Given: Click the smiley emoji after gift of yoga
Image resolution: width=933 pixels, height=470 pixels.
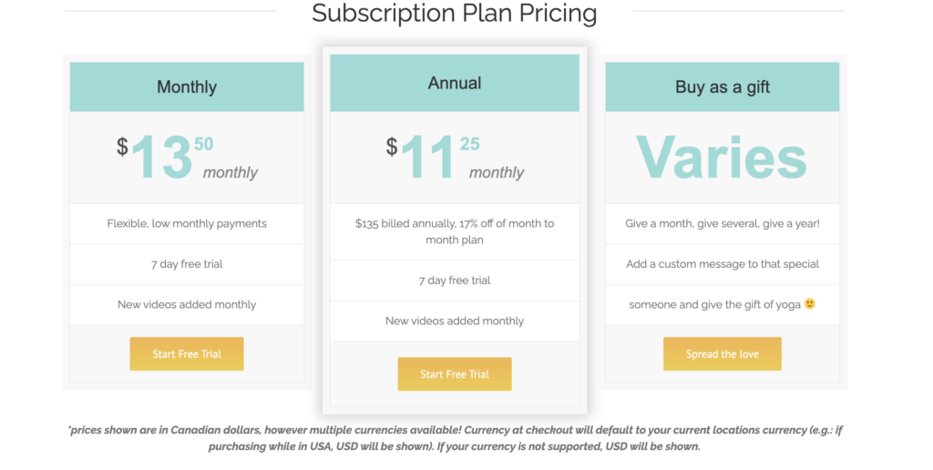Looking at the screenshot, I should pyautogui.click(x=810, y=303).
